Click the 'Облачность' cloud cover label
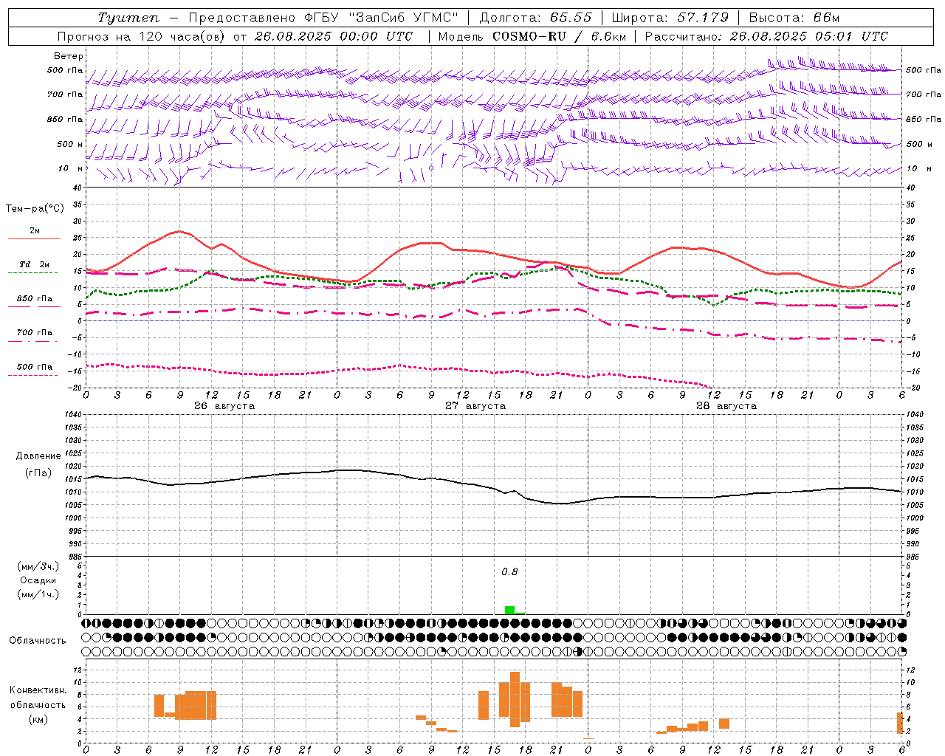The height and width of the screenshot is (756, 945). pos(38,640)
